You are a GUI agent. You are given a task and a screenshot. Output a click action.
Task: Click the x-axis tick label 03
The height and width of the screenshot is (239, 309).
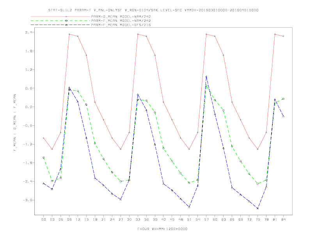coord(52,219)
